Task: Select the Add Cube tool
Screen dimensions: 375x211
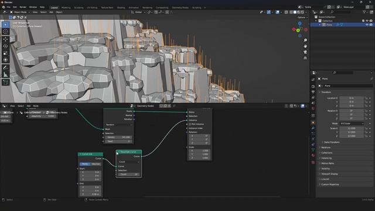Action: tap(5, 83)
